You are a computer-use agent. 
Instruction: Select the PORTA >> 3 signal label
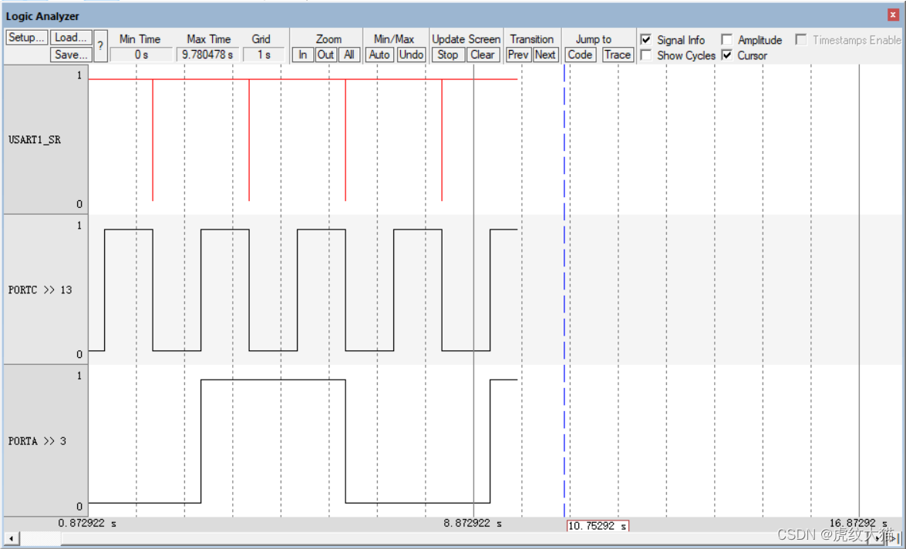(x=37, y=441)
